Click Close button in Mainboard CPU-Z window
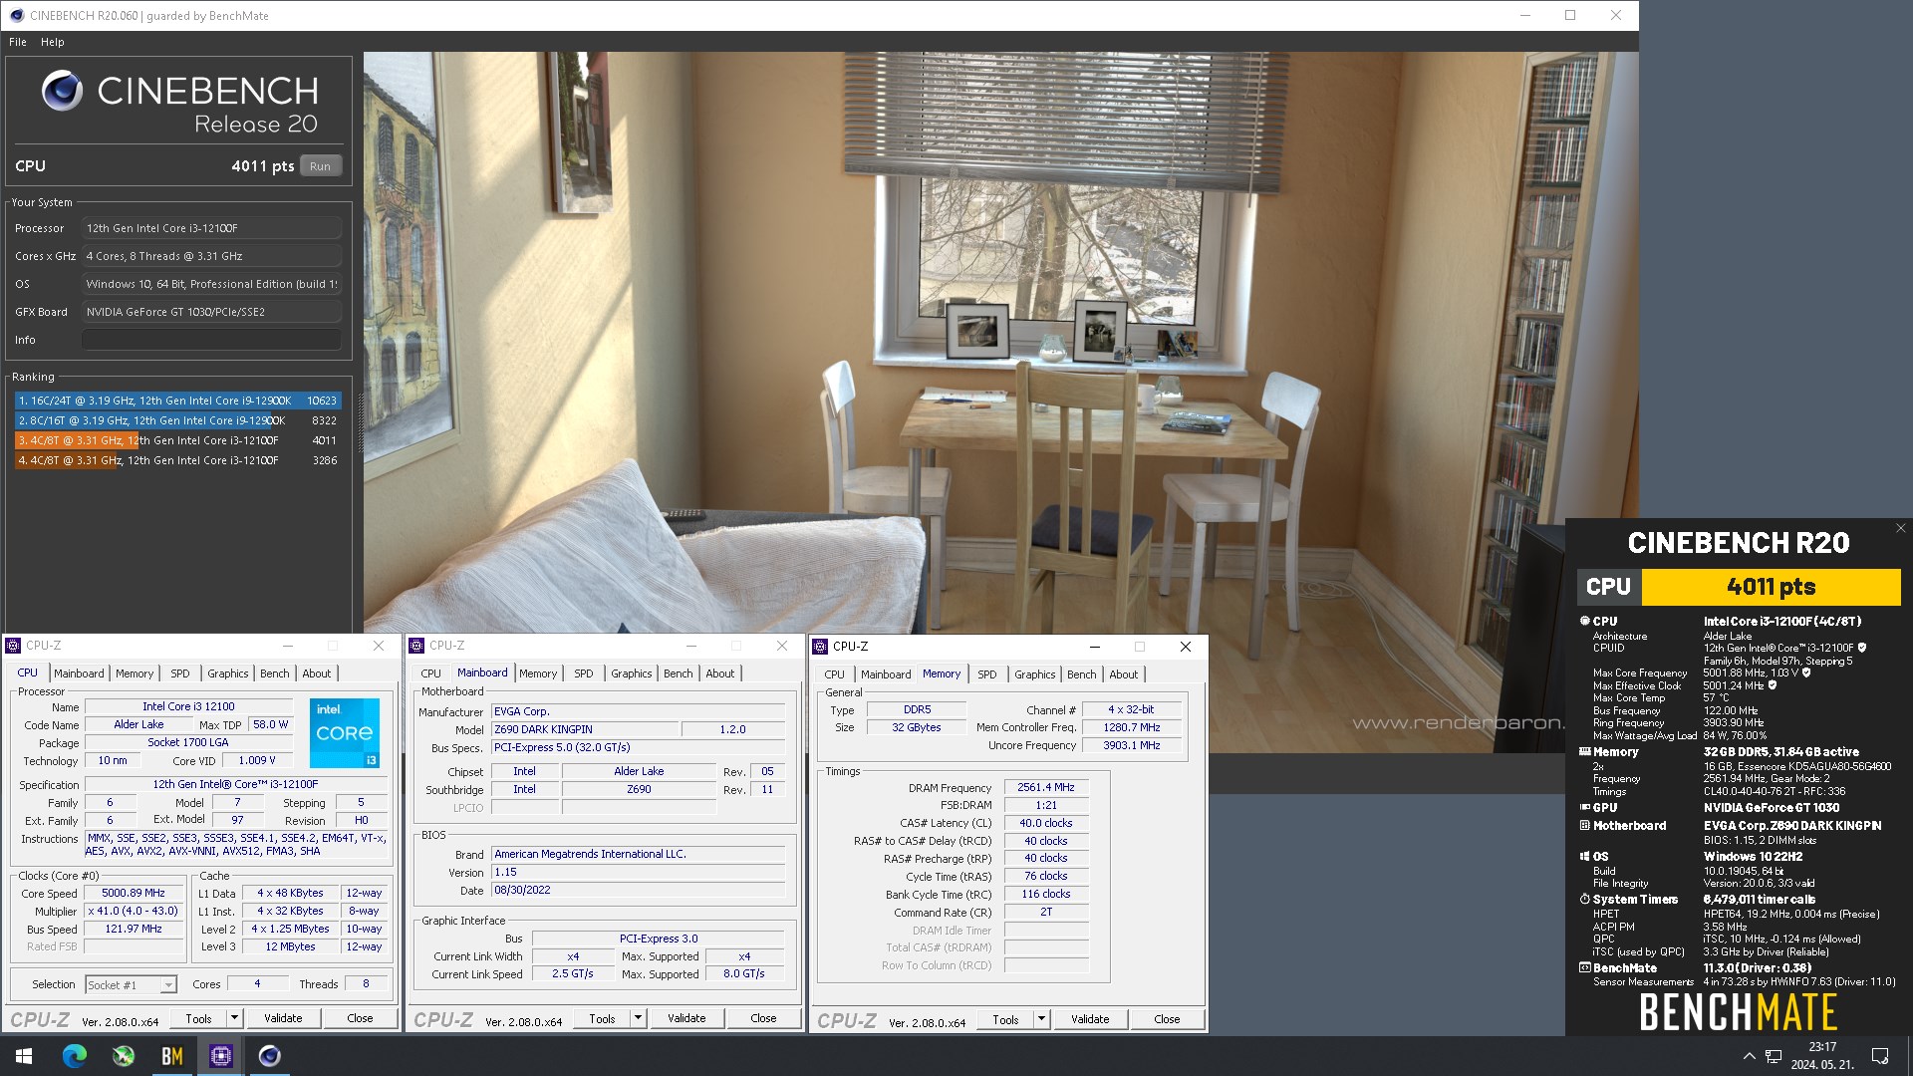 point(764,1018)
